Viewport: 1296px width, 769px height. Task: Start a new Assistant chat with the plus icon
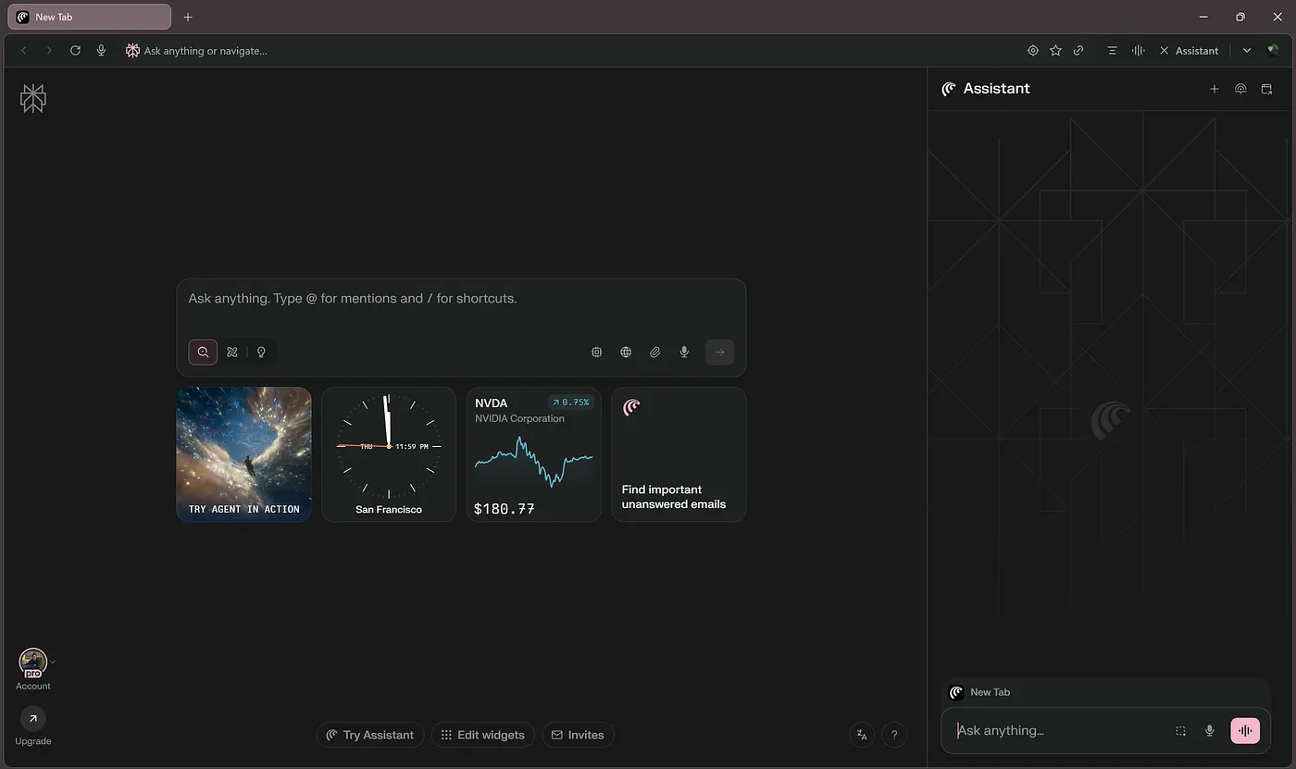1214,88
